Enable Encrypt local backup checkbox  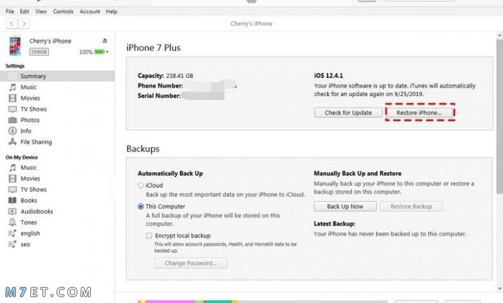coord(149,236)
